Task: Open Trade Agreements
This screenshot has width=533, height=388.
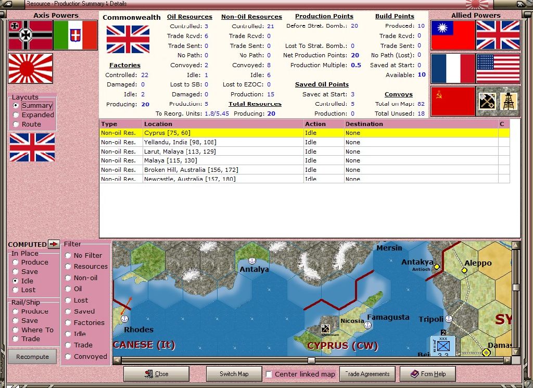Action: 367,374
